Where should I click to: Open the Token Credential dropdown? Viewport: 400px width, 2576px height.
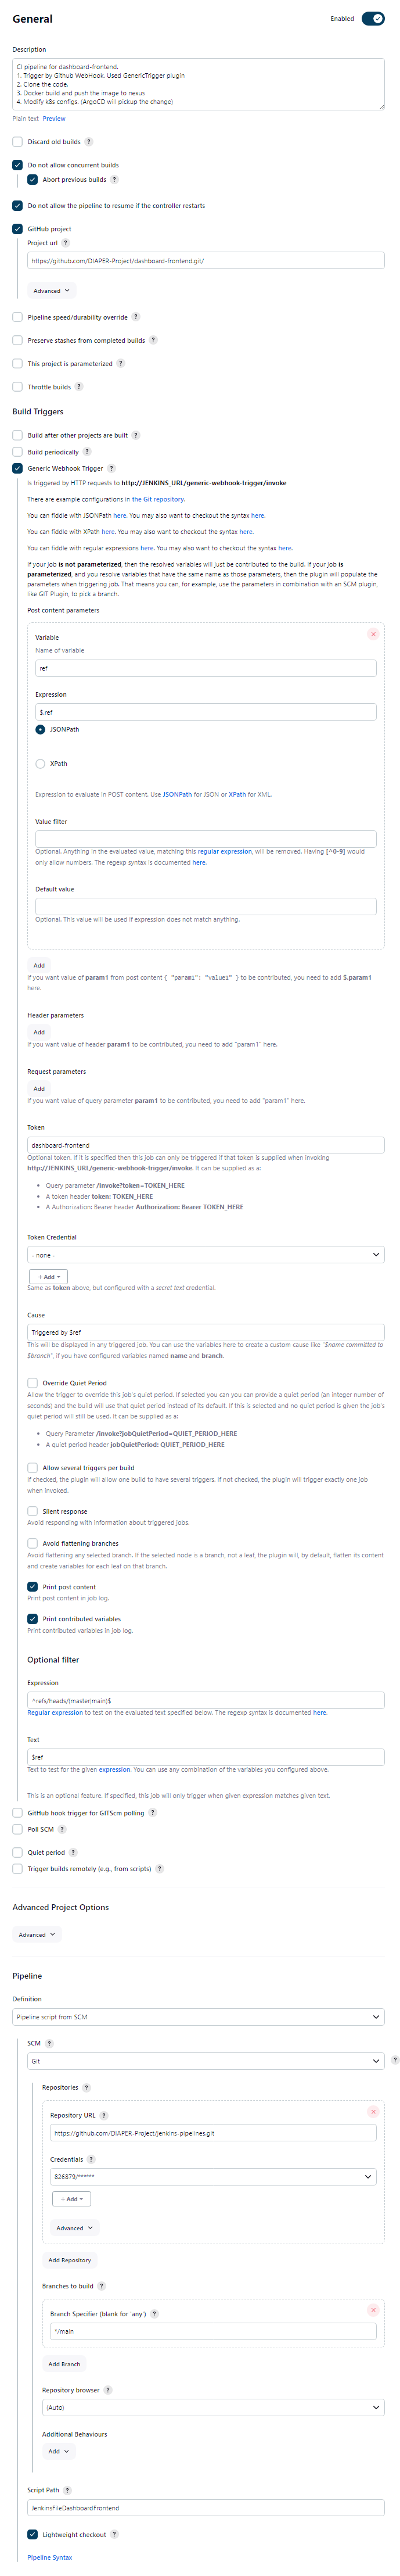pyautogui.click(x=206, y=1254)
